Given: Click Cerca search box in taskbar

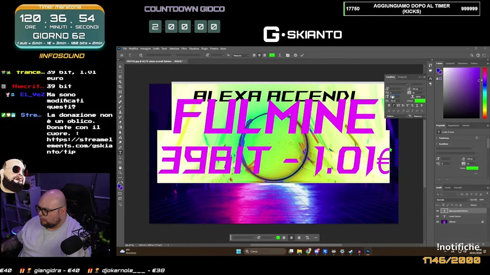Looking at the screenshot, I should click(265, 251).
